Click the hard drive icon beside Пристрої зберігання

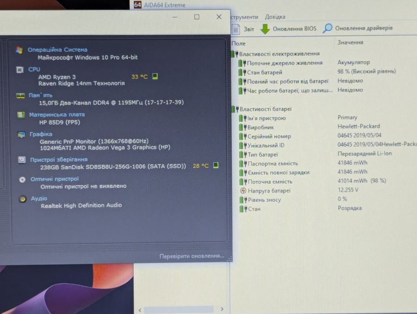[x=22, y=160]
